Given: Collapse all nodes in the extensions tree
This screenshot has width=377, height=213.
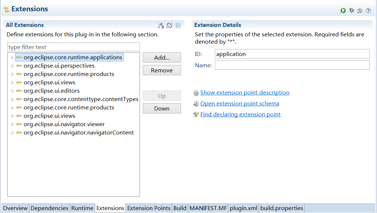Looking at the screenshot, I should (178, 25).
